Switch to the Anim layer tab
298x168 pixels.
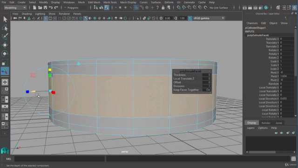coord(279,123)
